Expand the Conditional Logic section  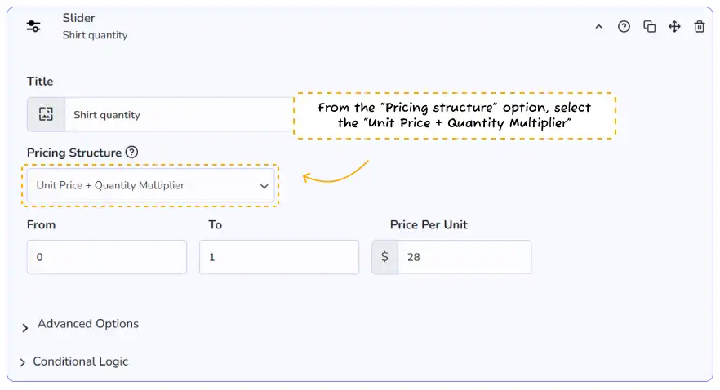point(80,361)
